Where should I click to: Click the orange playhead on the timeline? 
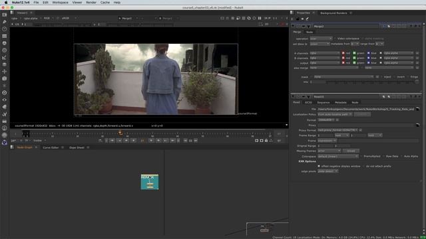click(x=120, y=133)
